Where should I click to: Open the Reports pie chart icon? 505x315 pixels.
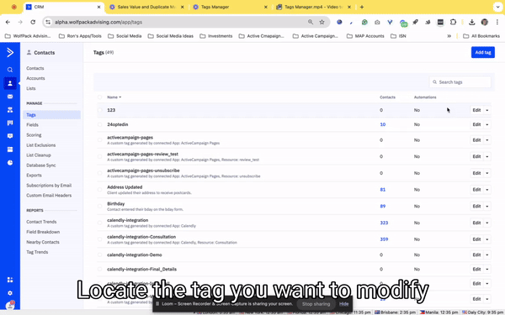point(10,163)
